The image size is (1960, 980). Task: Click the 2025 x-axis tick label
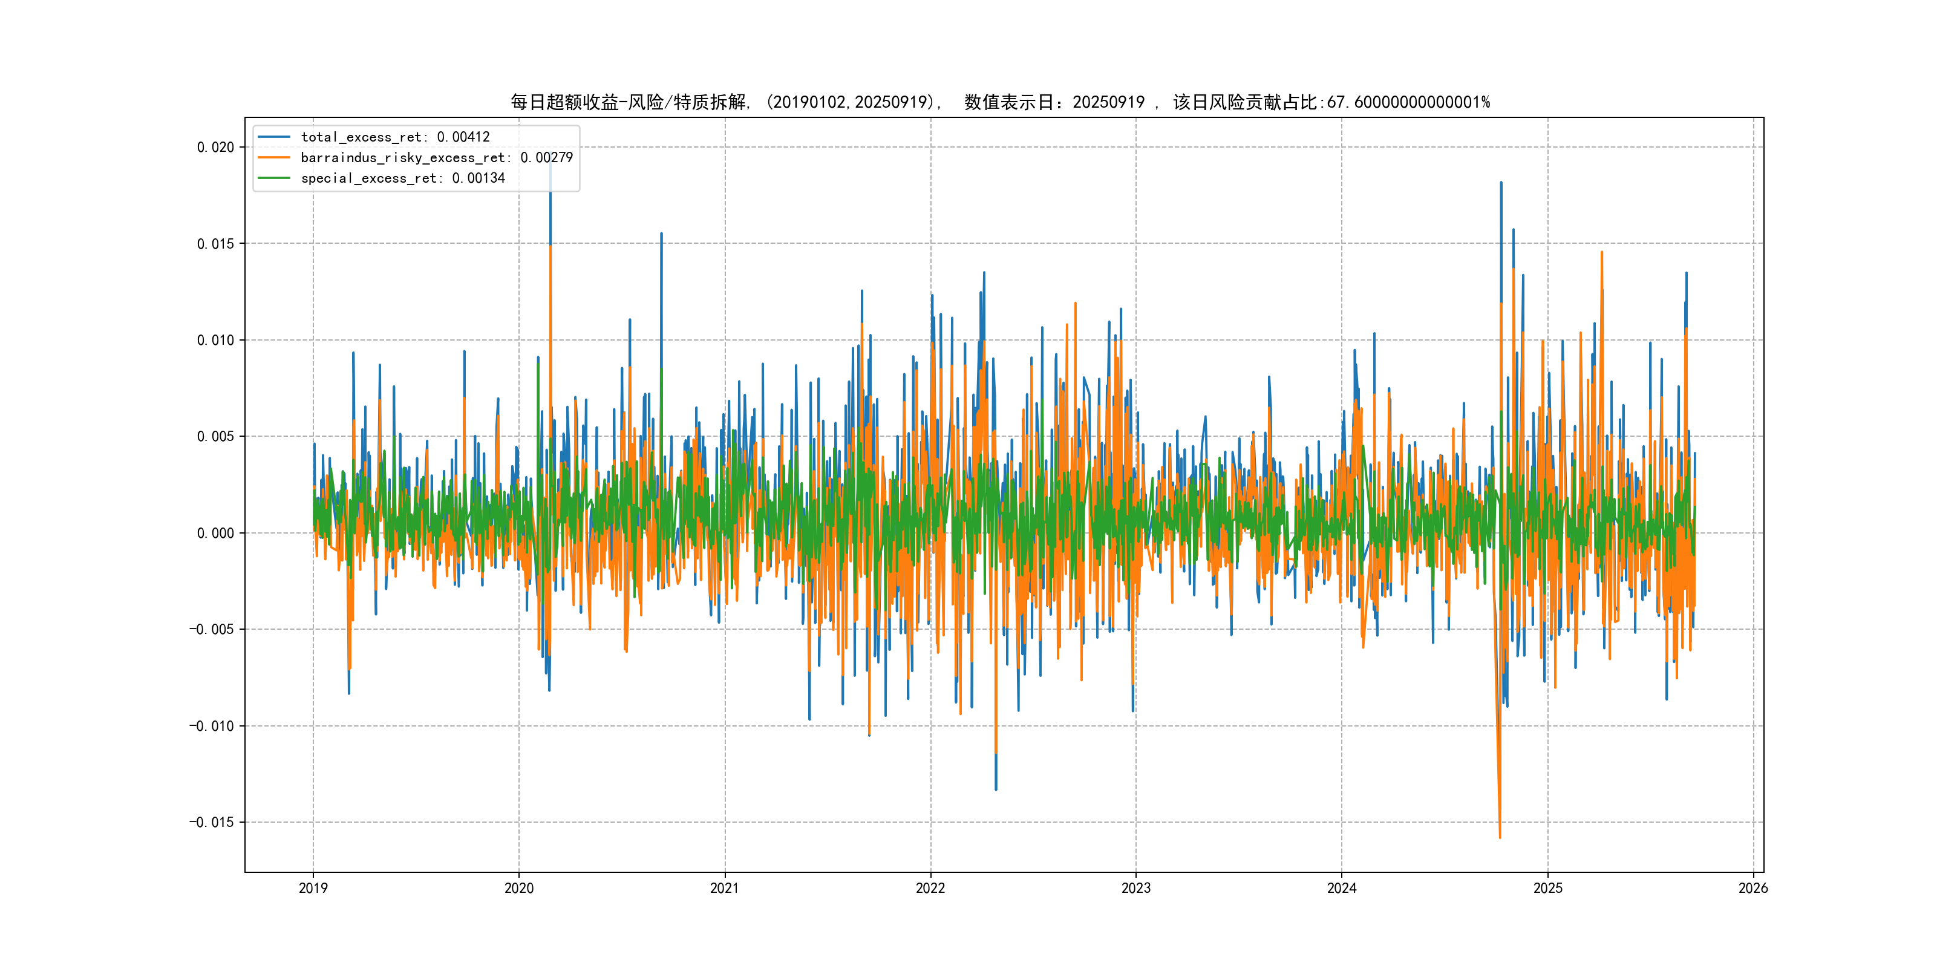tap(1547, 888)
